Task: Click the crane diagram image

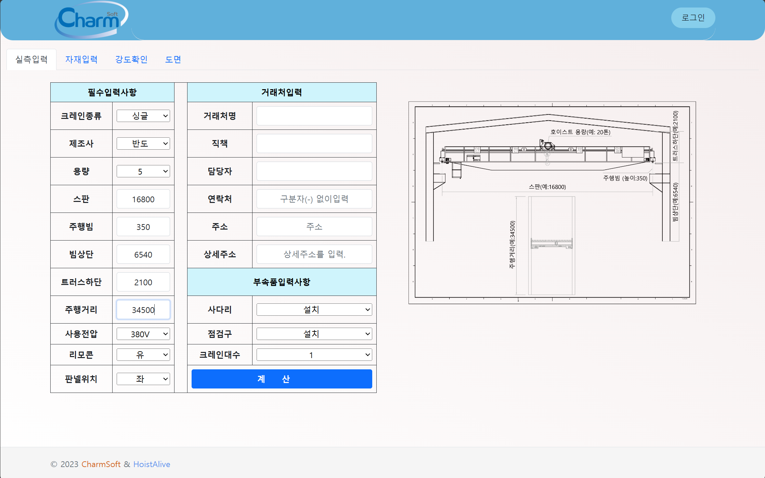Action: (552, 203)
